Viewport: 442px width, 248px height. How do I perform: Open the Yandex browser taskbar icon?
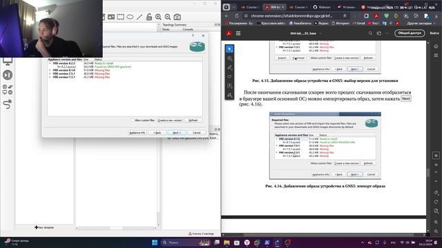coord(247,242)
